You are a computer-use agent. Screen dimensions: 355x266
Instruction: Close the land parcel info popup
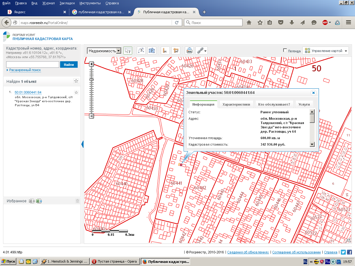(314, 93)
